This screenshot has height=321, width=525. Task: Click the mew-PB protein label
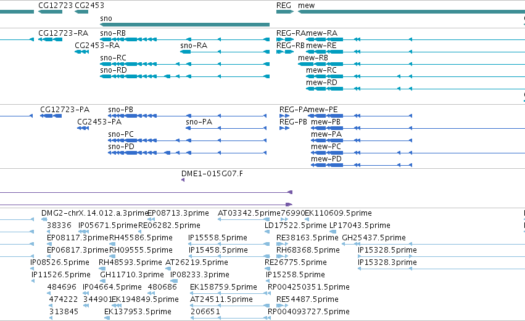(326, 122)
